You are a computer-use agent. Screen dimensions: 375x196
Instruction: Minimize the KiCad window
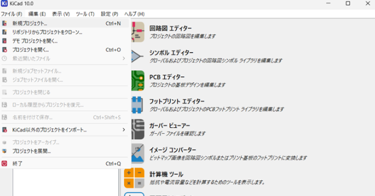[x=328, y=3]
